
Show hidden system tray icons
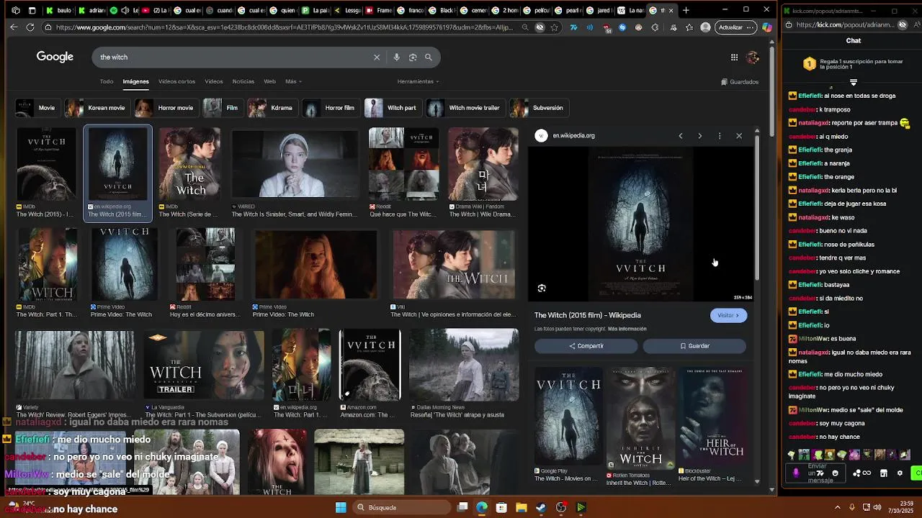pos(837,507)
